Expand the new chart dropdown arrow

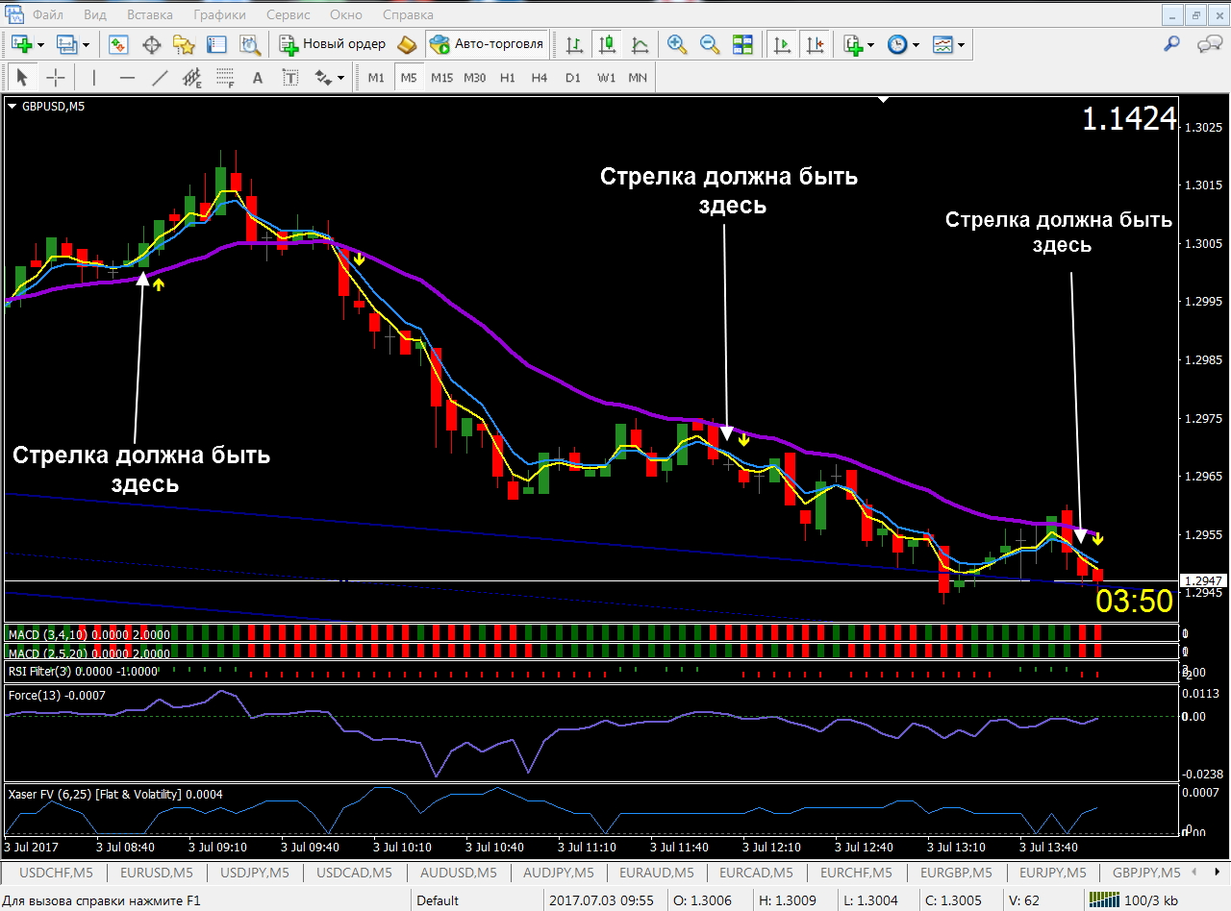38,44
